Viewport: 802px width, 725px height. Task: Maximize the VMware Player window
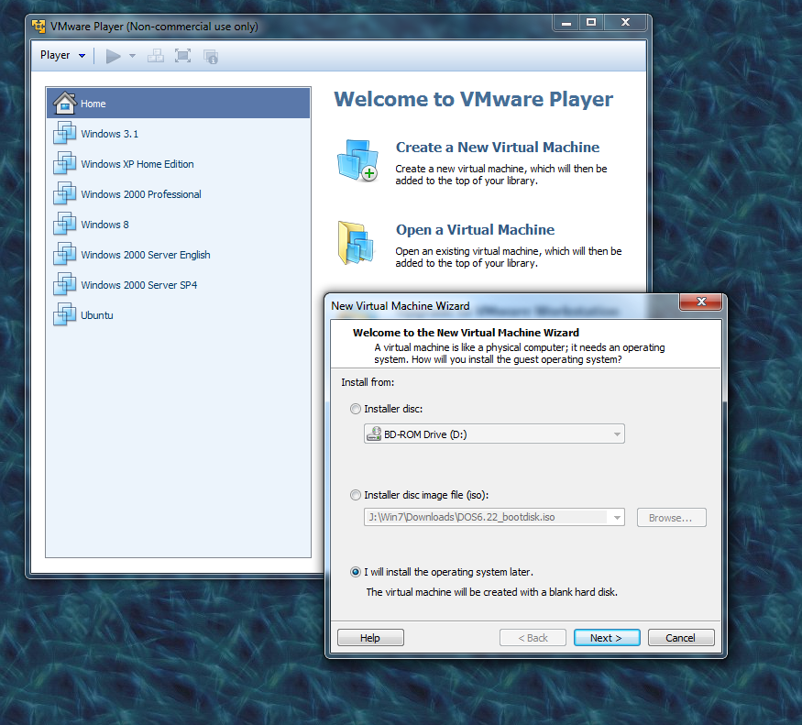pyautogui.click(x=591, y=23)
